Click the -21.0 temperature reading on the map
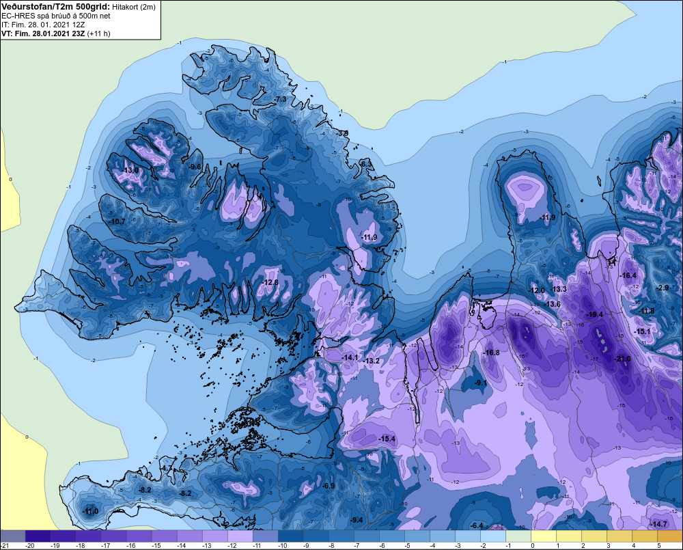The image size is (683, 550). [622, 359]
